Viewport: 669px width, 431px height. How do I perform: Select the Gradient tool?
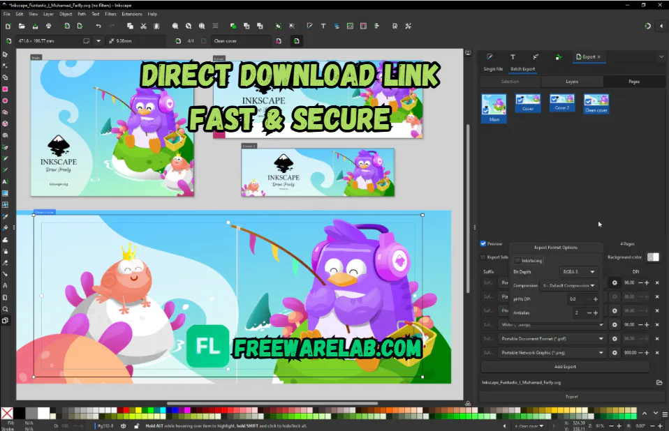pos(5,193)
